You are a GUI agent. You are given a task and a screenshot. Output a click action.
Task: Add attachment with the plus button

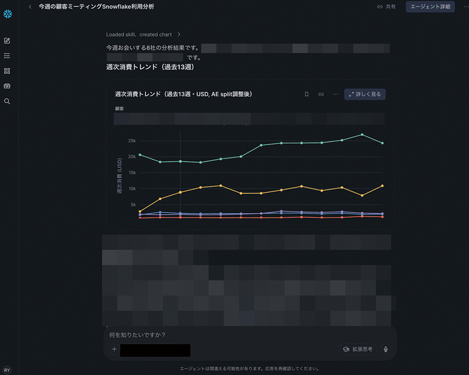coord(114,349)
